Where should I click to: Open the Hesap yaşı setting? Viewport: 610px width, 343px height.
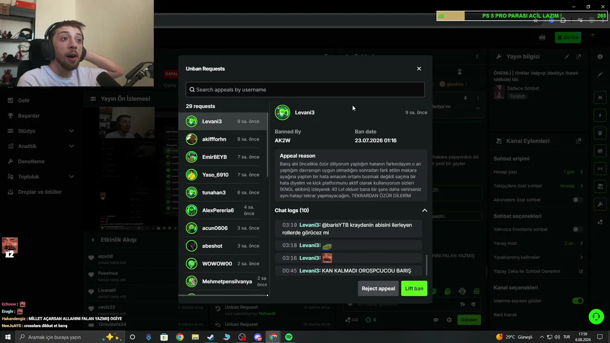[539, 172]
